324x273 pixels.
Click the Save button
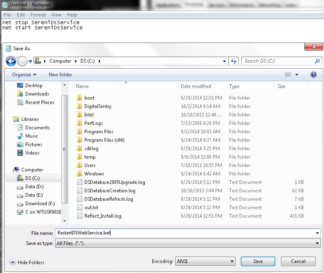[x=258, y=261]
